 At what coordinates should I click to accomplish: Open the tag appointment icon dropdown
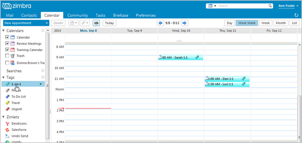[x=85, y=23]
